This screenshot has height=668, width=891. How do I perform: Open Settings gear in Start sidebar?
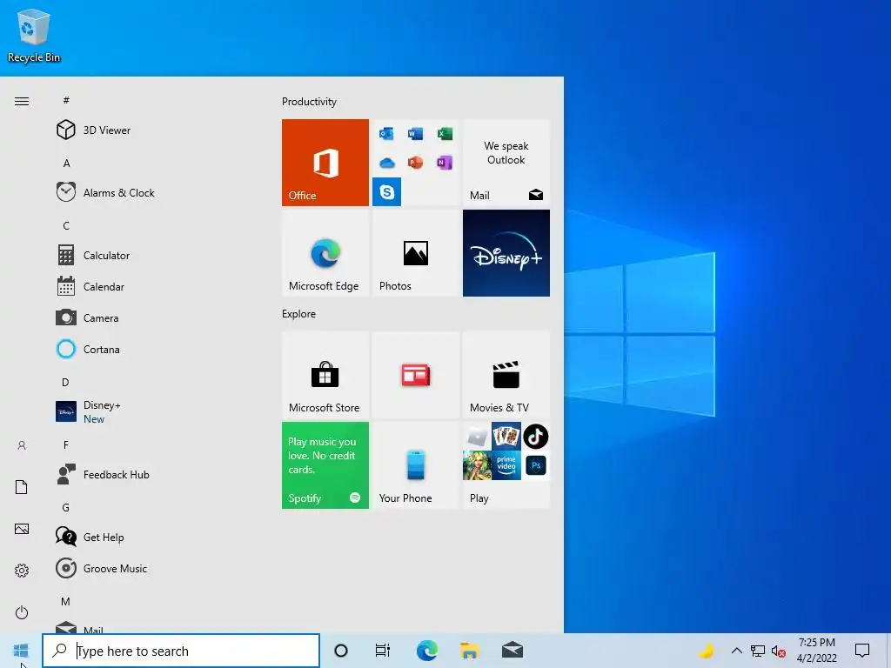[22, 571]
